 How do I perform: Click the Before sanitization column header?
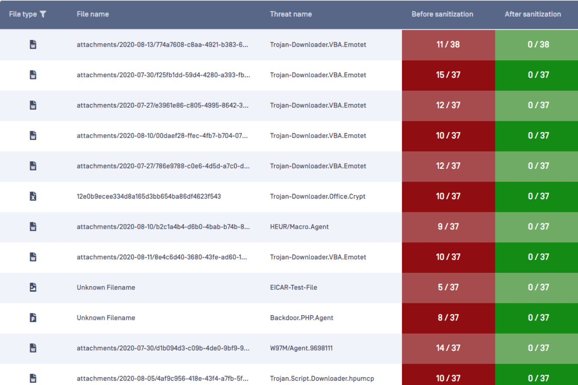pyautogui.click(x=442, y=14)
